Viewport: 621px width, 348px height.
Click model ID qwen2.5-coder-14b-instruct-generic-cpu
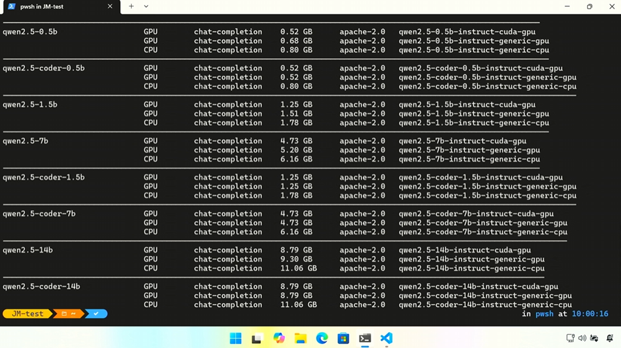pos(485,304)
